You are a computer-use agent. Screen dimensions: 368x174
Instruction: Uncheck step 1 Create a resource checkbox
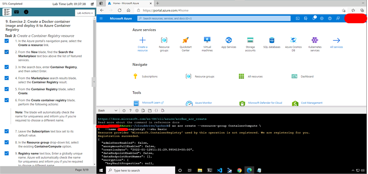point(7,41)
